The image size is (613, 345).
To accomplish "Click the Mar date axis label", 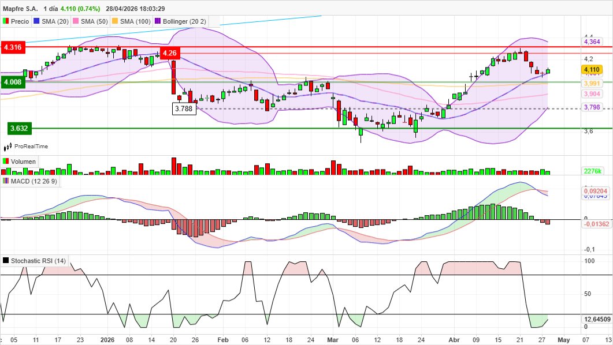I will tap(333, 340).
